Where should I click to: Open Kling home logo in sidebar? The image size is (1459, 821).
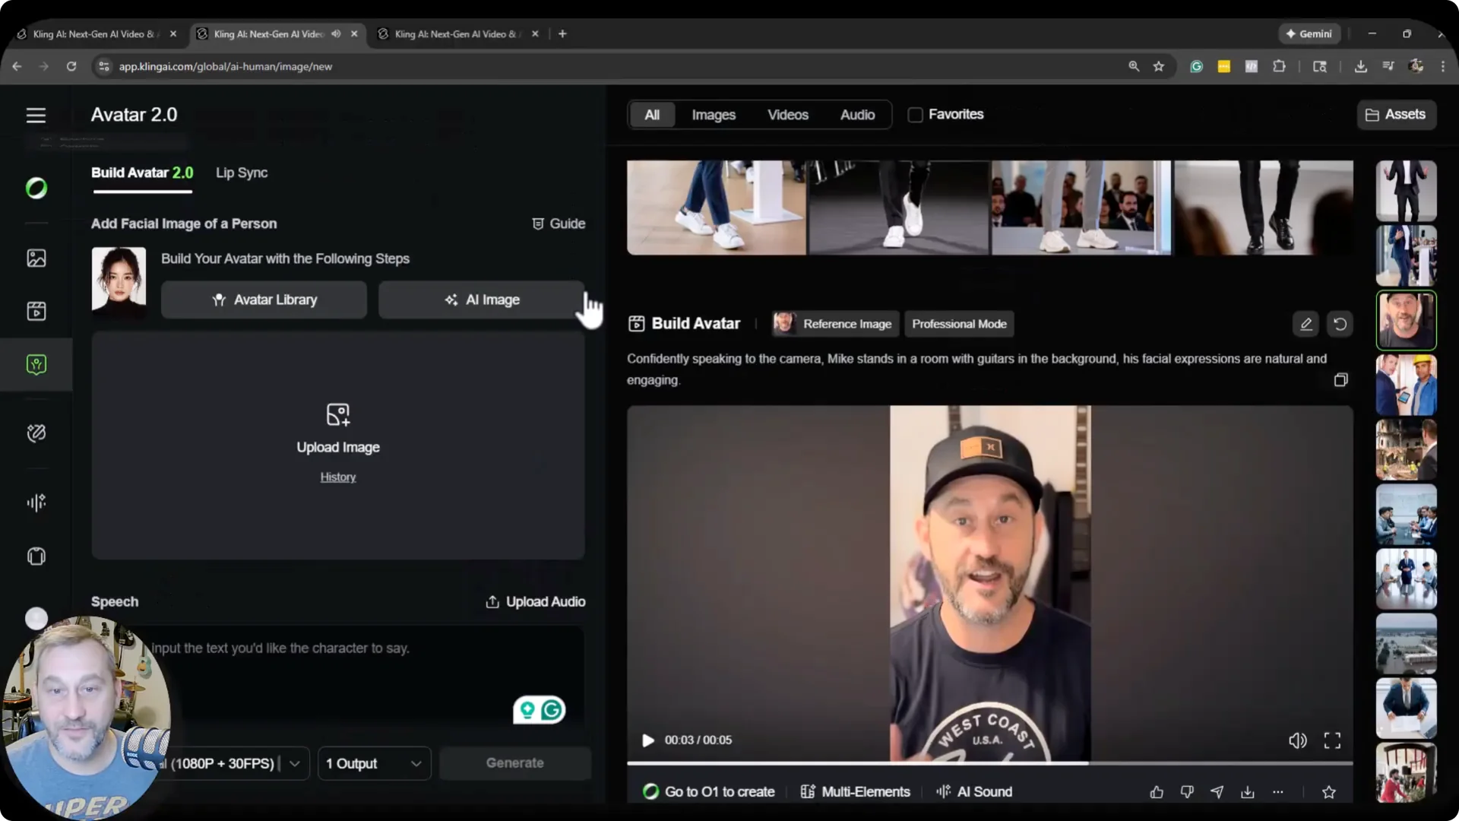point(36,188)
